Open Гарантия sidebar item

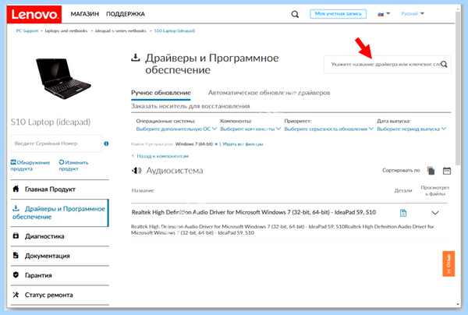tap(60, 275)
